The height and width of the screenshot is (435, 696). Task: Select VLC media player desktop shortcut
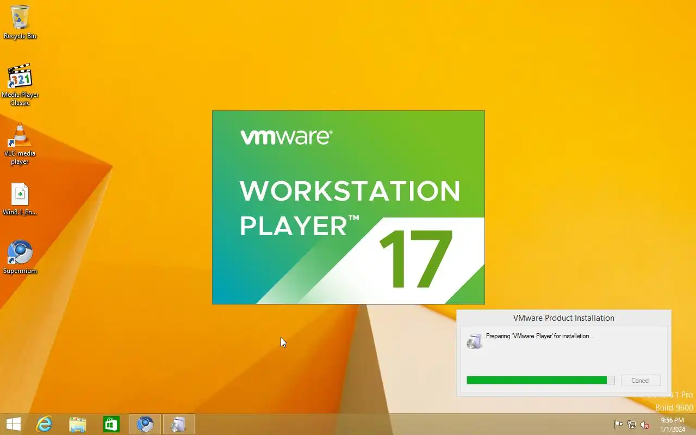click(x=20, y=144)
